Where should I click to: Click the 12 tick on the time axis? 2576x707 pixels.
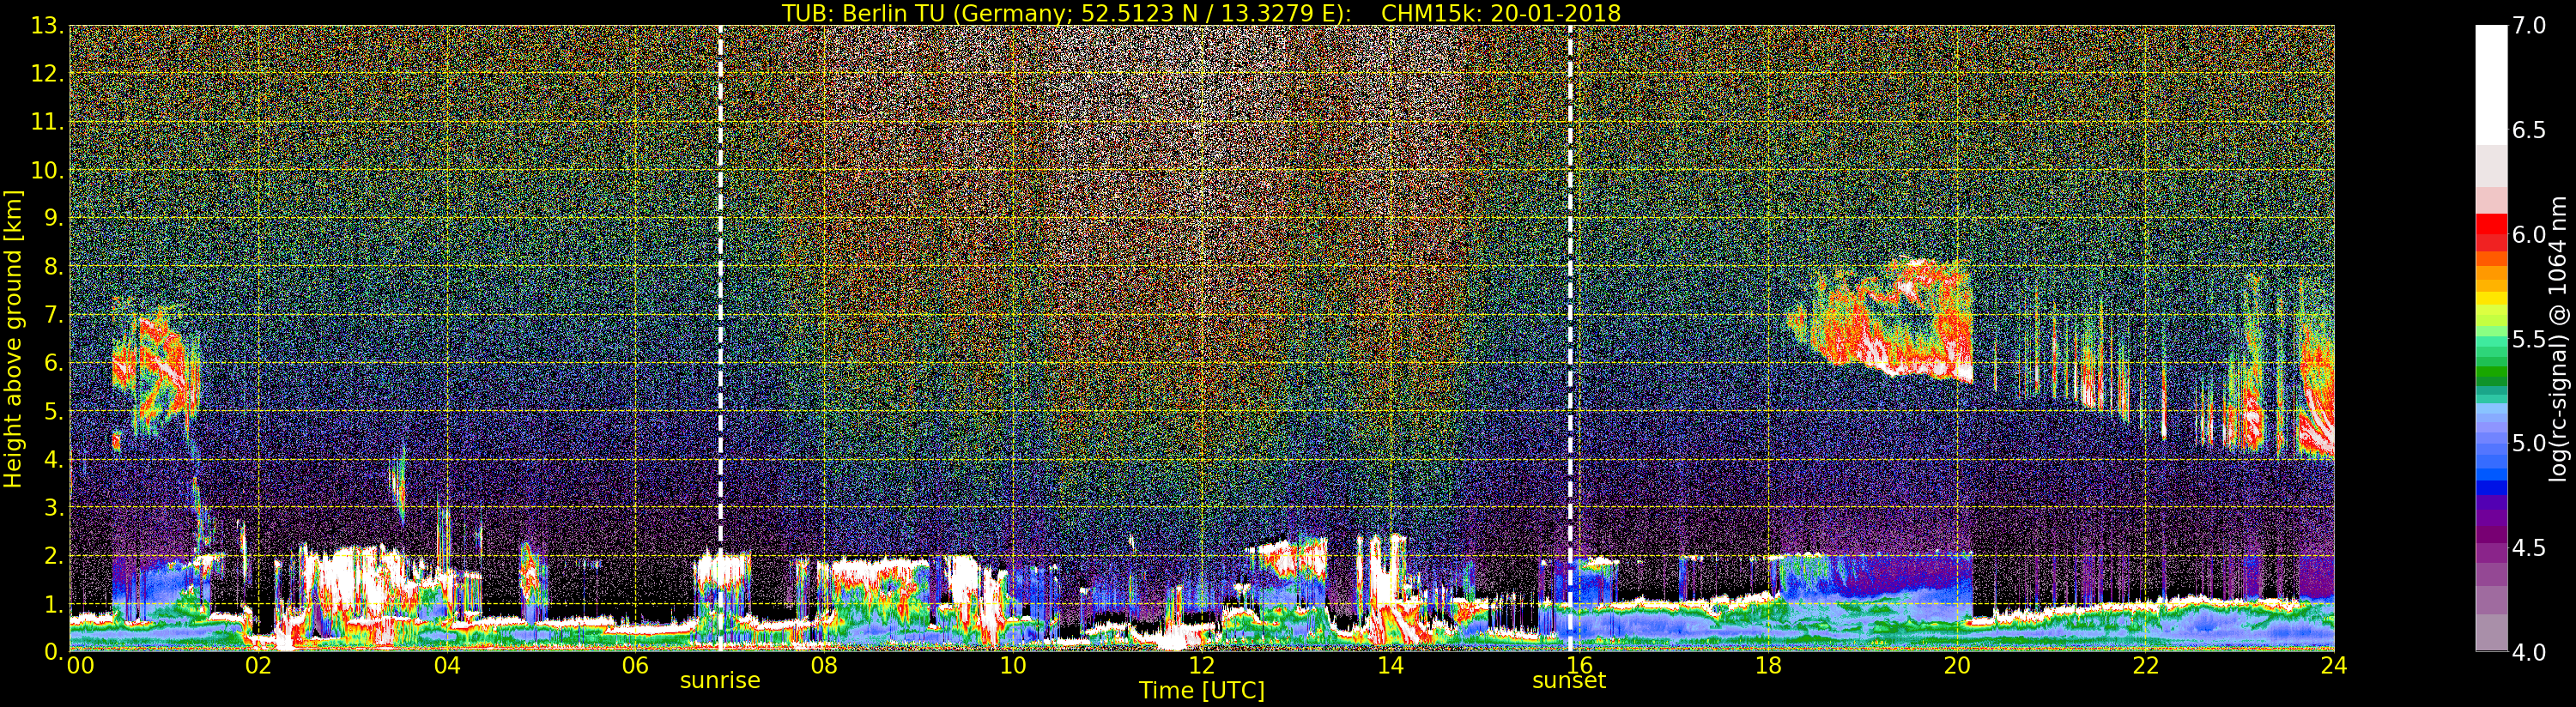[x=1201, y=665]
